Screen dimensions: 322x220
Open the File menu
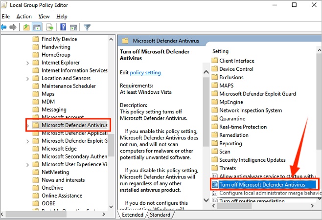(x=5, y=17)
